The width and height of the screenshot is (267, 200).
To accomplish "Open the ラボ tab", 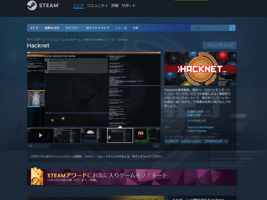I will pyautogui.click(x=135, y=28).
